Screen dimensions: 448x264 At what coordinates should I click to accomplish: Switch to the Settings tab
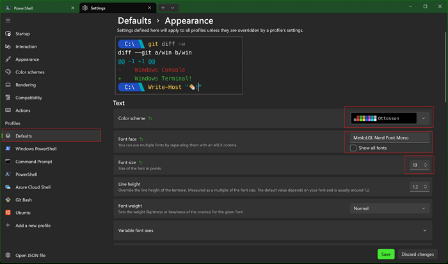118,8
